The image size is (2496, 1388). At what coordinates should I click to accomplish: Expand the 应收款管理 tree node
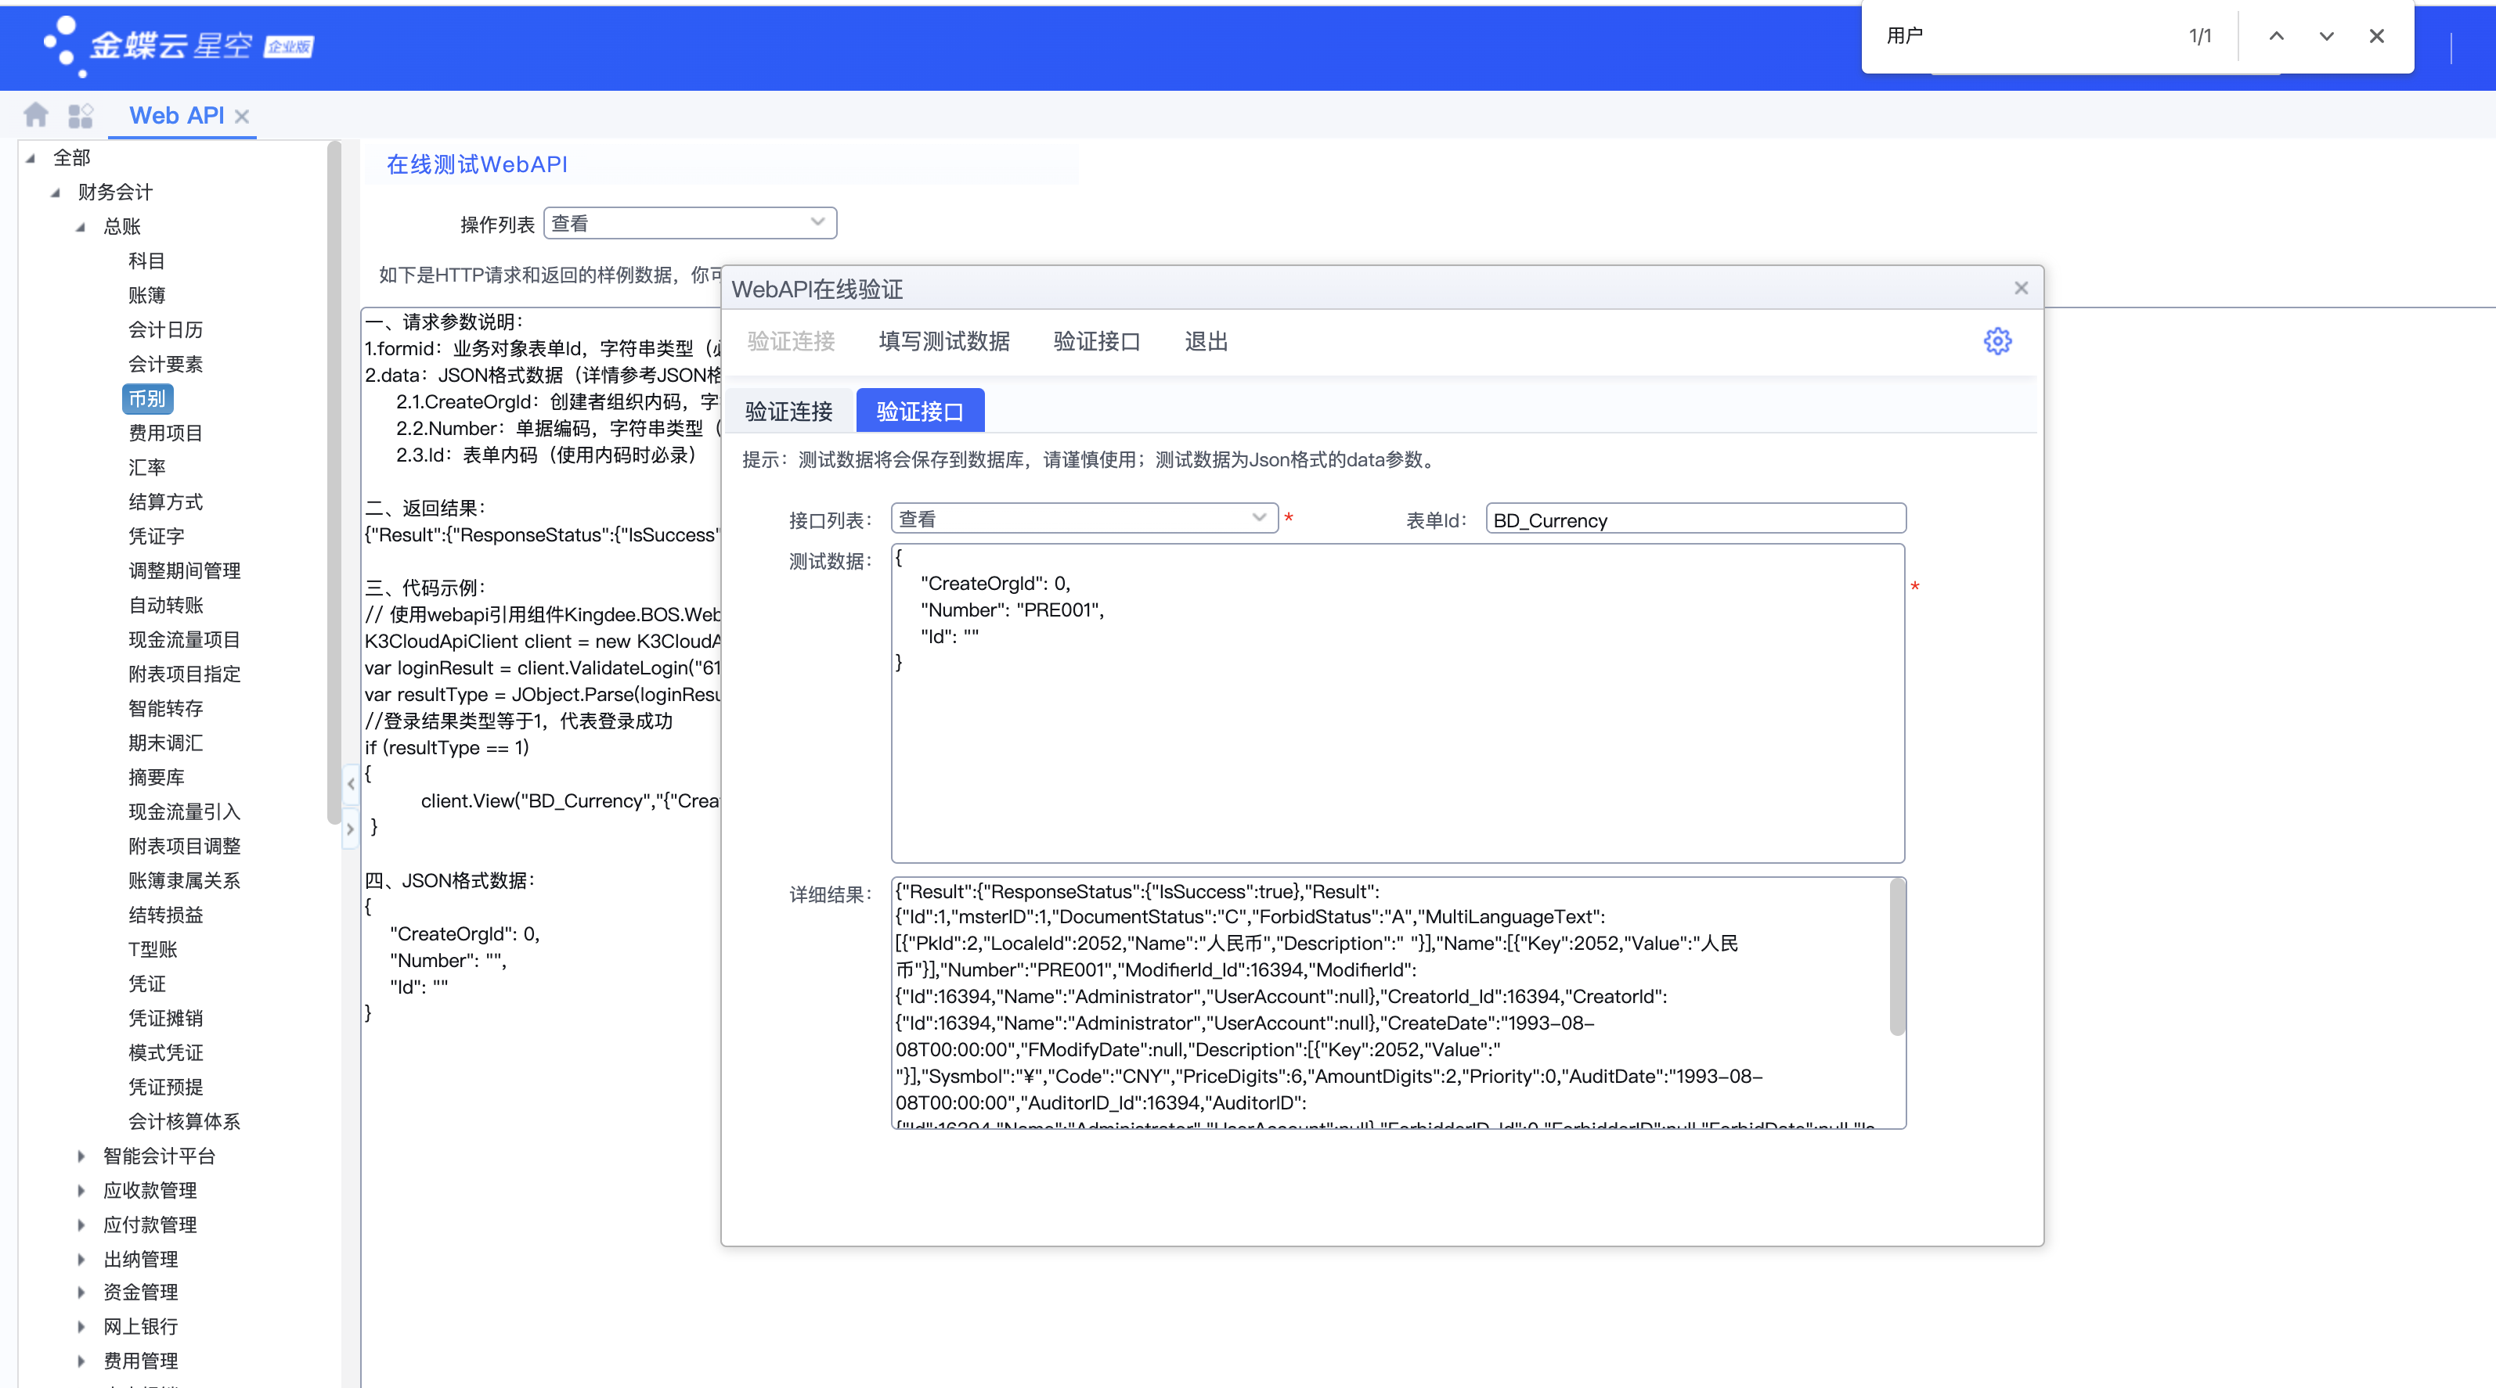click(81, 1190)
